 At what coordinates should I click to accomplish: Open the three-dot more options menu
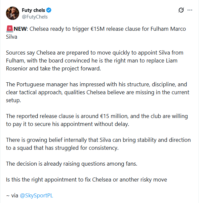[190, 10]
